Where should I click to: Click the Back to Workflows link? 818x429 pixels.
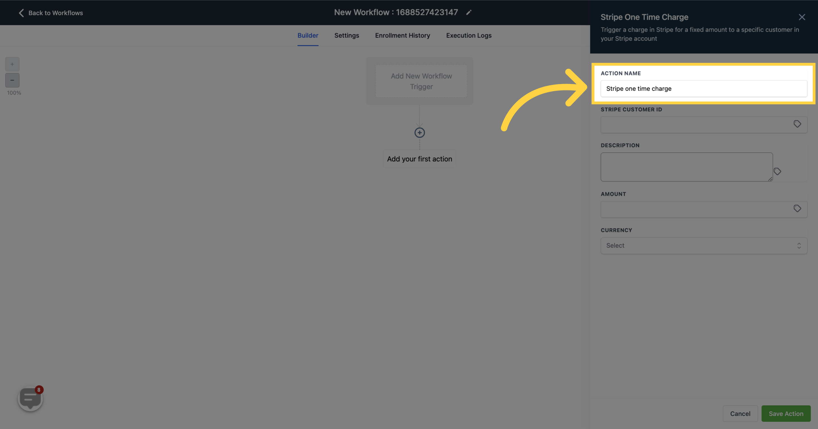pos(56,13)
